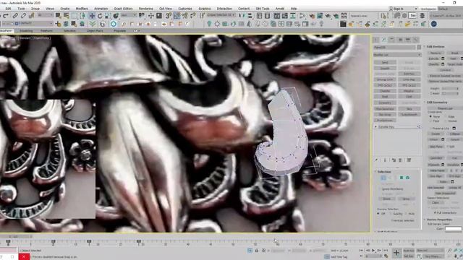
Task: Click the Pin Stack icon
Action: pos(376,160)
